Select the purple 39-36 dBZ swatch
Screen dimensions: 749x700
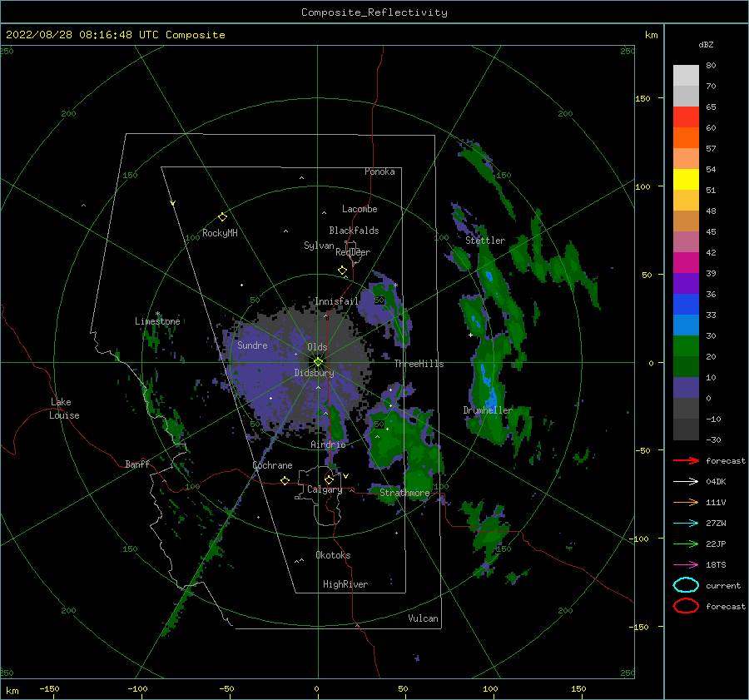tap(686, 283)
